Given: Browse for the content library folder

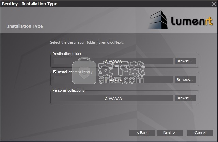Looking at the screenshot, I should (x=185, y=80).
